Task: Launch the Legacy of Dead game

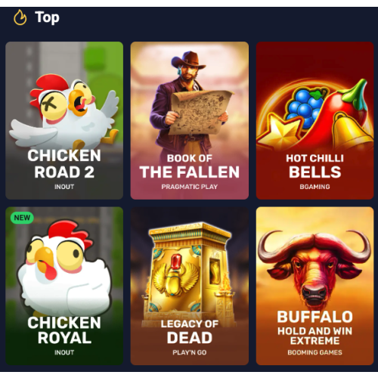Action: (190, 286)
